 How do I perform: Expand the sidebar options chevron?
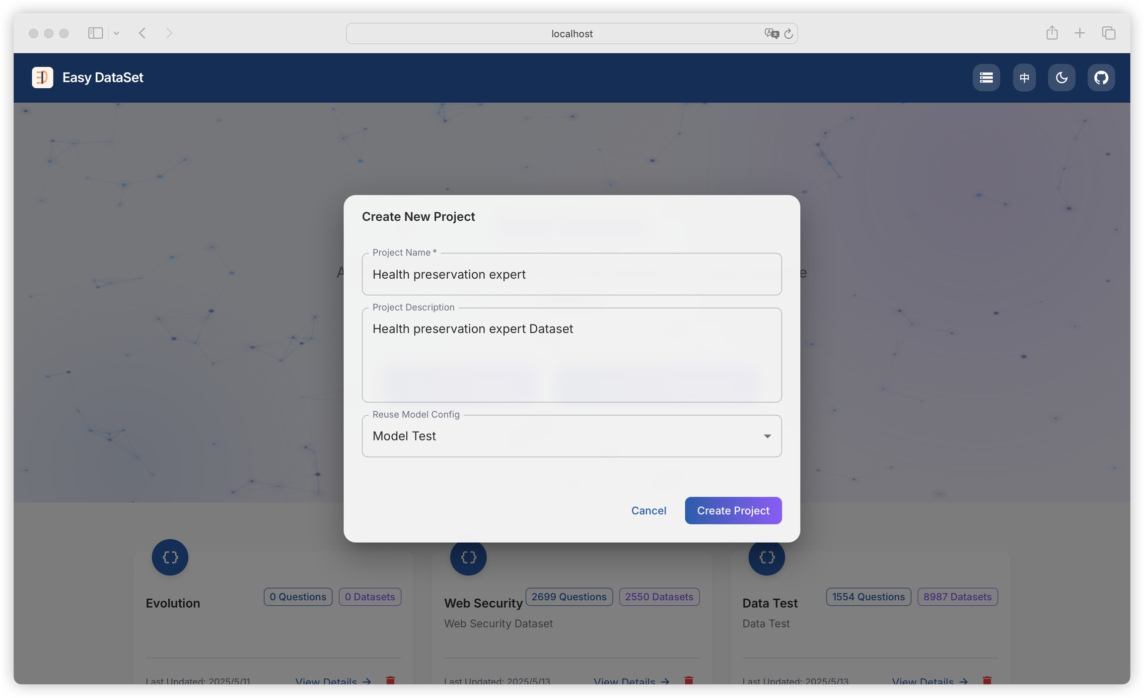click(x=116, y=33)
